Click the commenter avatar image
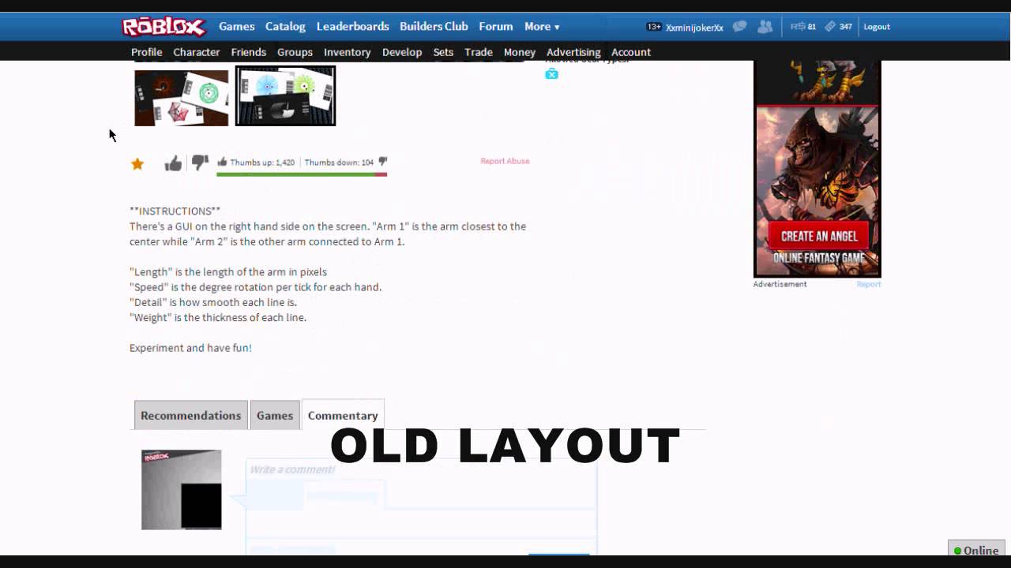This screenshot has height=568, width=1011. [182, 490]
